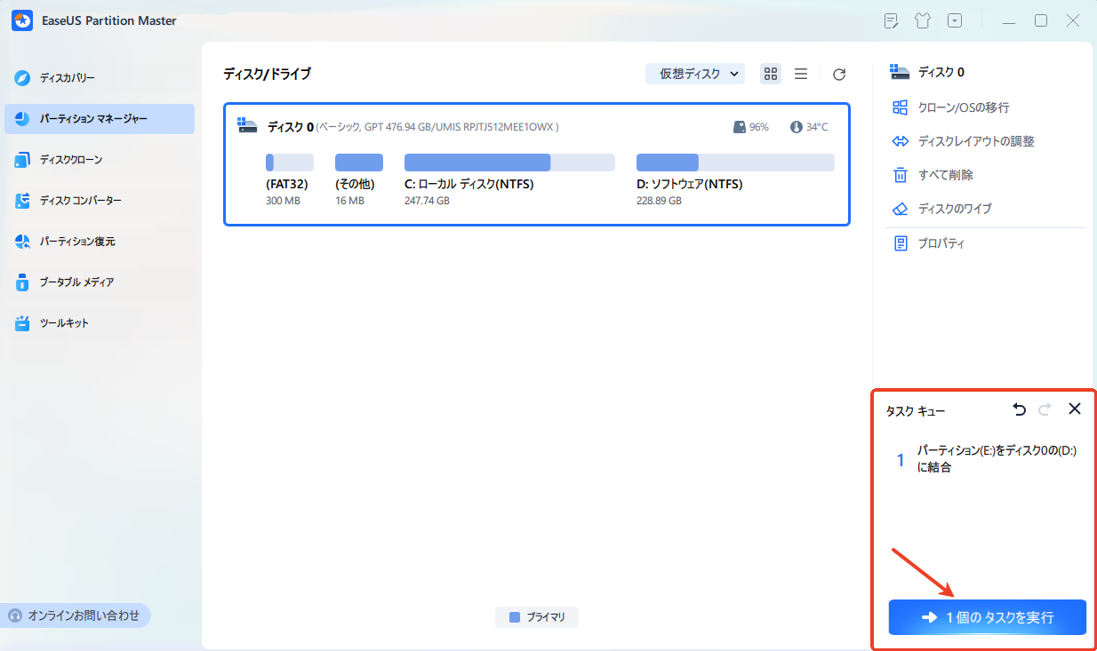Click クローン/OSの移行 option
Screen dimensions: 1097x651
(963, 107)
